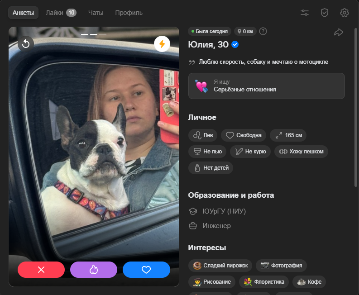Click the Серьёзные отношения card
359x295 pixels.
266,86
